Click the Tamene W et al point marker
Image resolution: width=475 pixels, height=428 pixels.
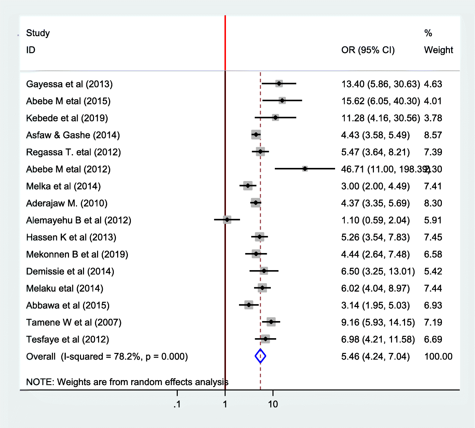coord(271,322)
